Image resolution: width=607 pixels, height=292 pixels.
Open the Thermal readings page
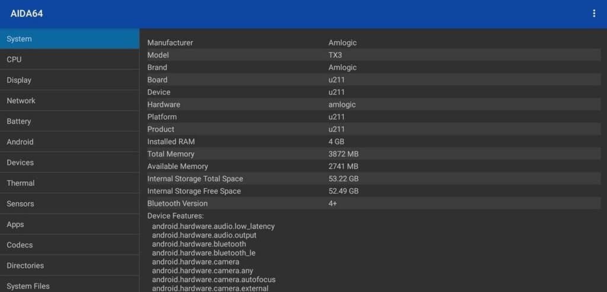point(70,183)
